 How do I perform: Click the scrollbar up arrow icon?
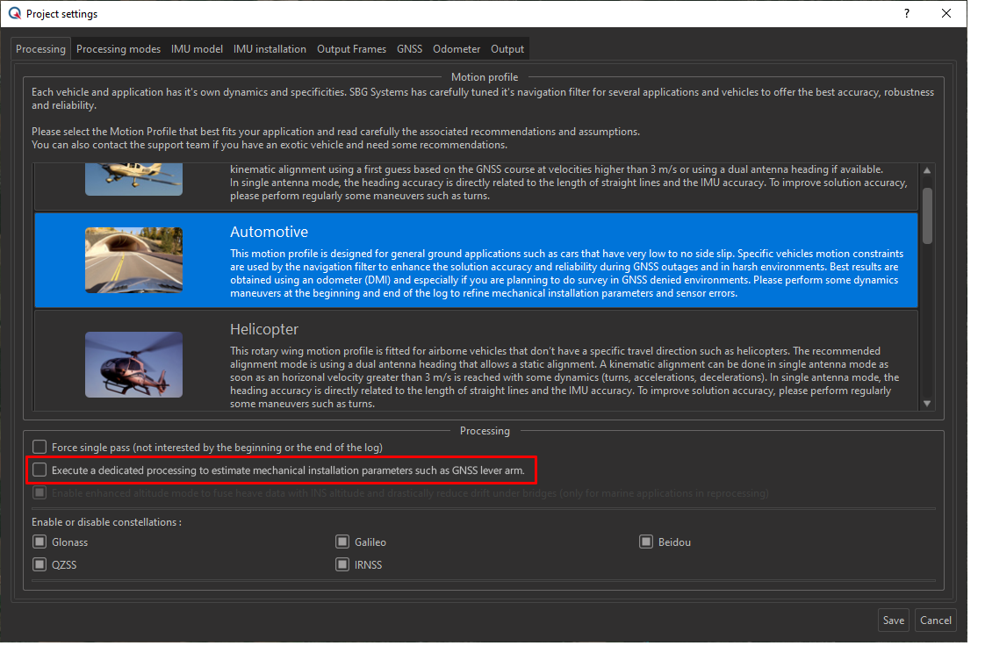point(927,169)
